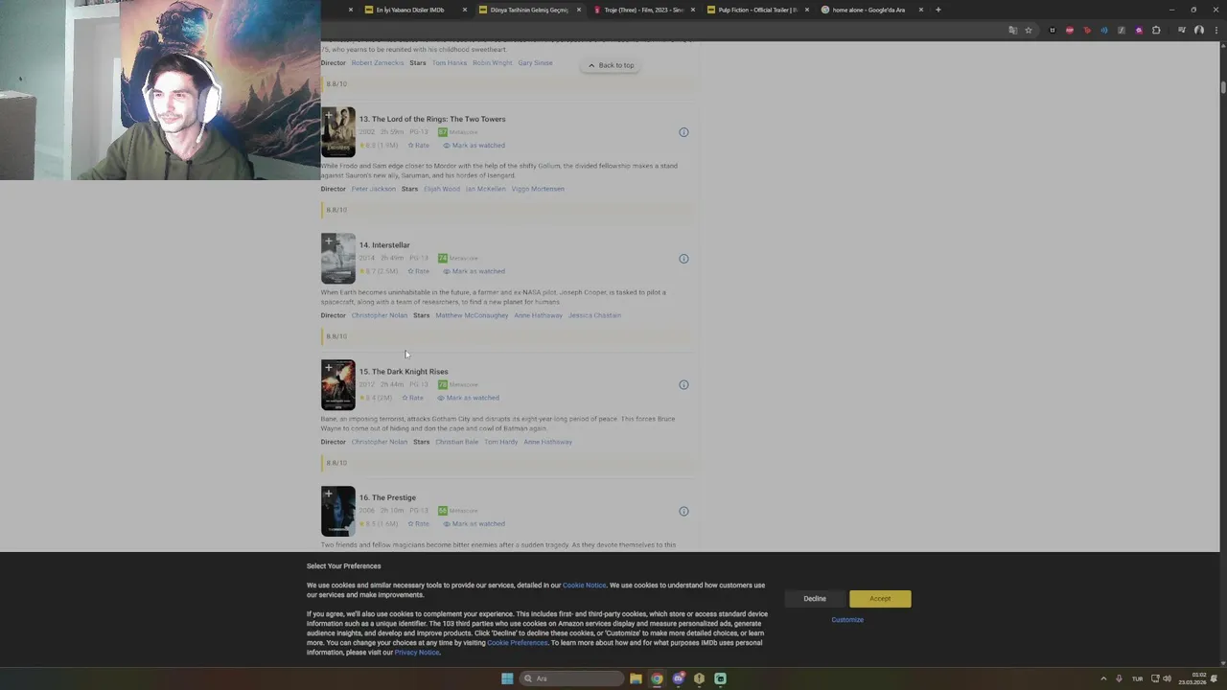Open Robert Zemeckis director link
The image size is (1227, 690).
pyautogui.click(x=378, y=63)
